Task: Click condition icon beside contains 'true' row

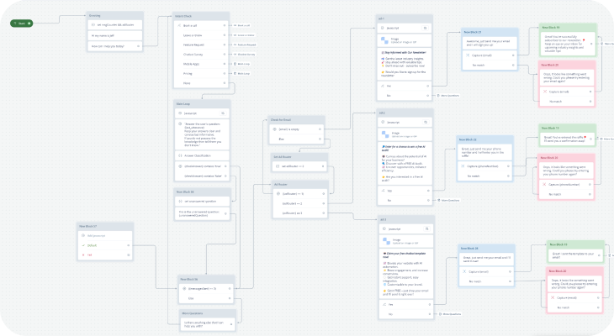Action: pyautogui.click(x=180, y=166)
